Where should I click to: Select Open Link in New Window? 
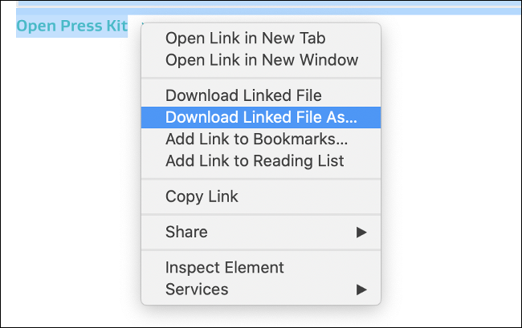(x=261, y=59)
